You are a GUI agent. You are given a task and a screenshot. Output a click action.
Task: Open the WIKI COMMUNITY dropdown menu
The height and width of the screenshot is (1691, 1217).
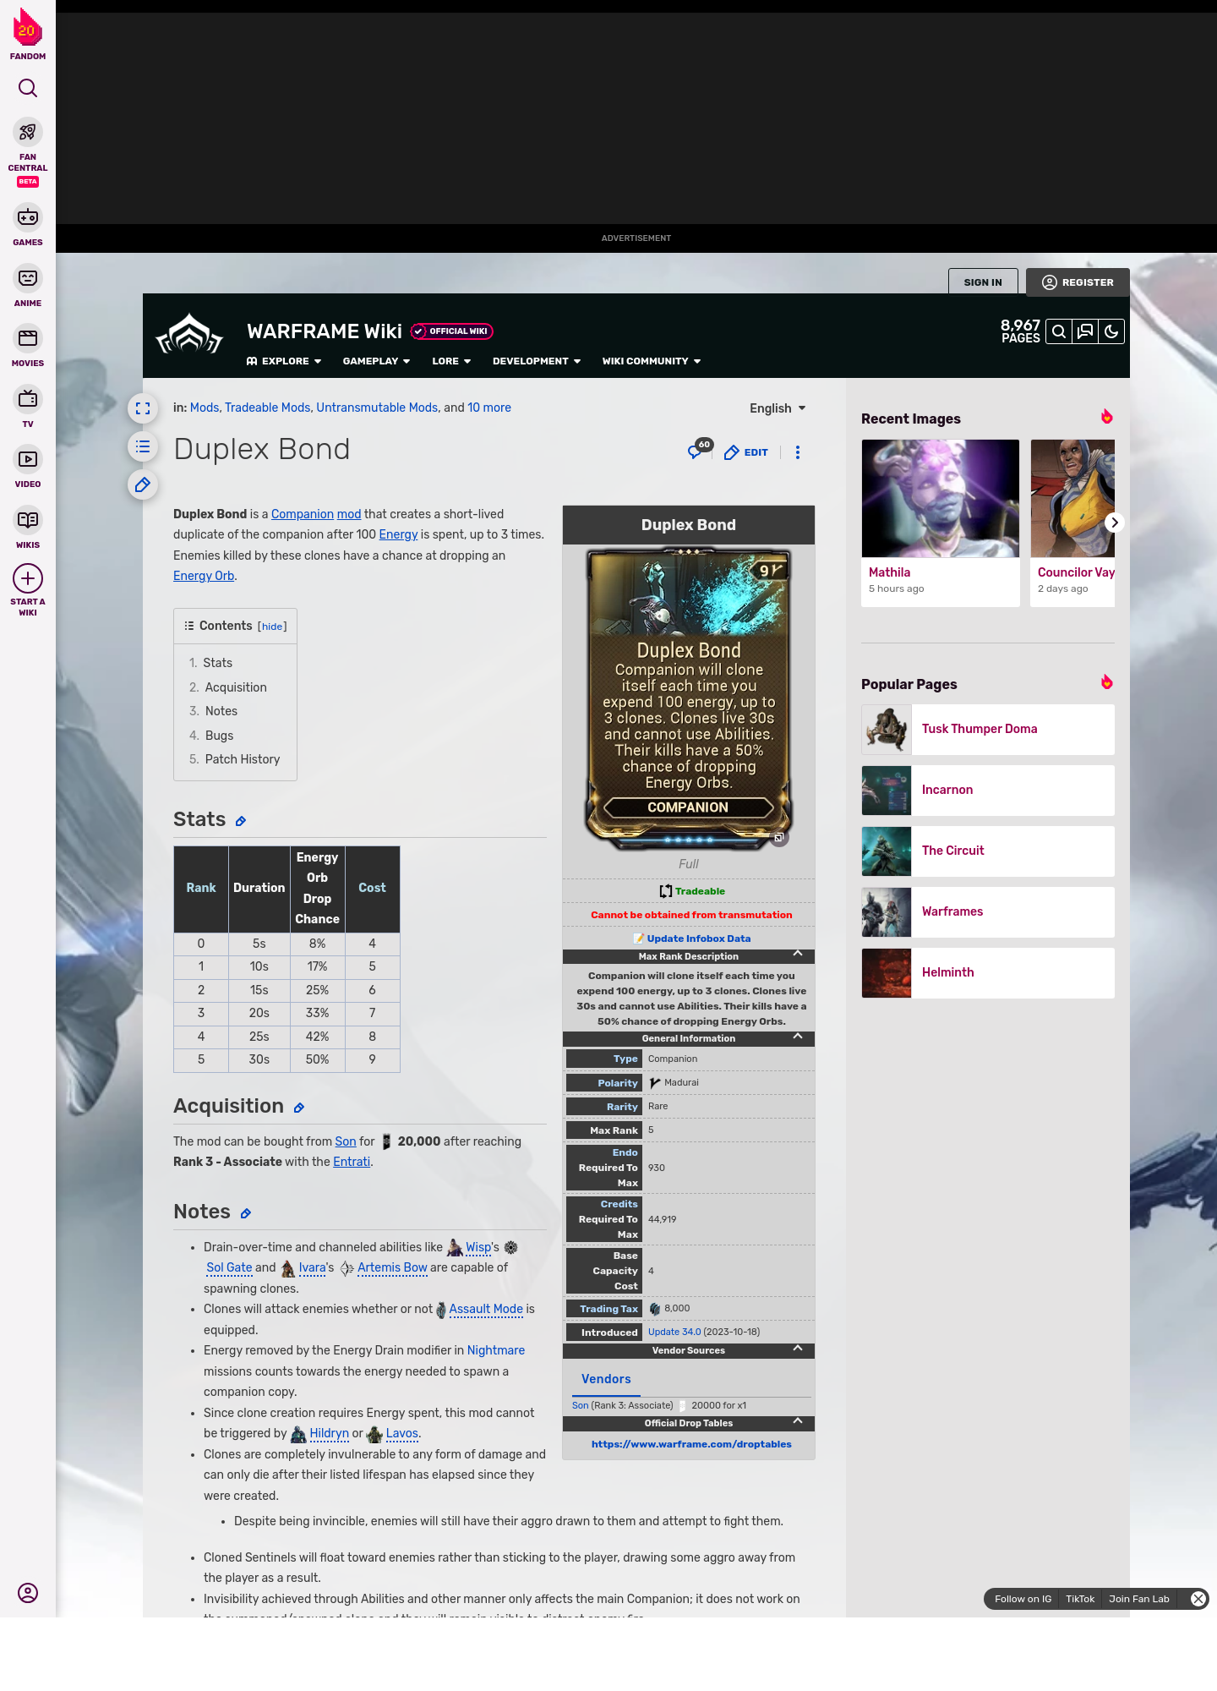(x=652, y=361)
